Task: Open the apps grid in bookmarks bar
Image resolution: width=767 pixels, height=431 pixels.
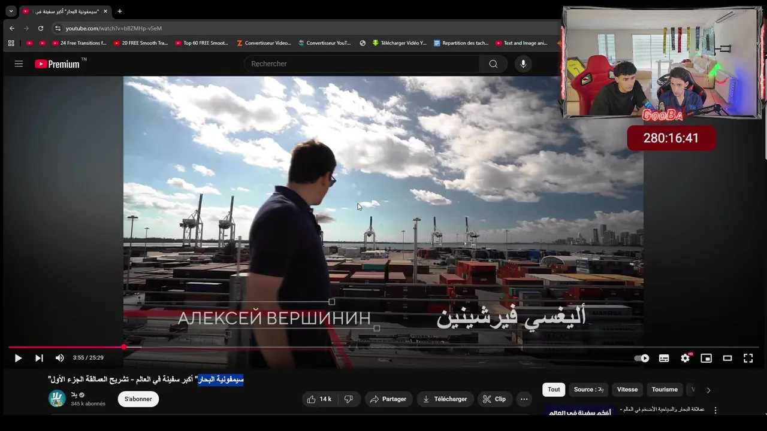Action: pyautogui.click(x=11, y=43)
